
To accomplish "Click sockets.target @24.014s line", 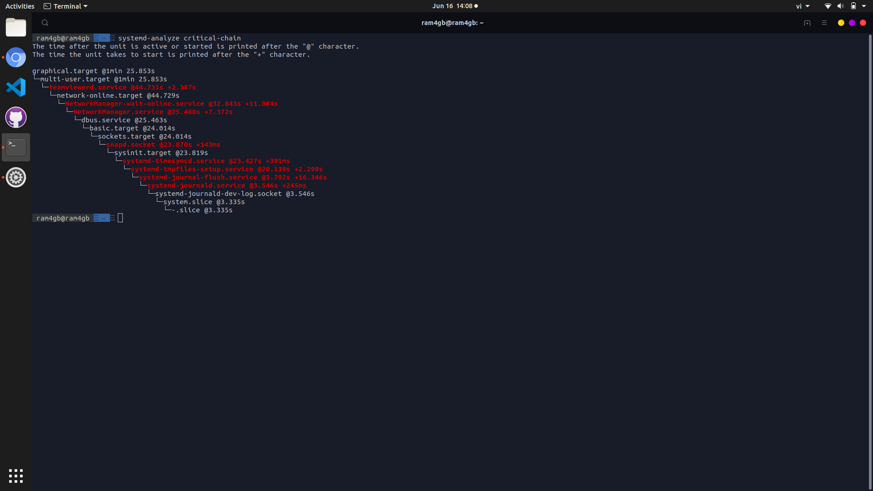I will click(x=145, y=136).
